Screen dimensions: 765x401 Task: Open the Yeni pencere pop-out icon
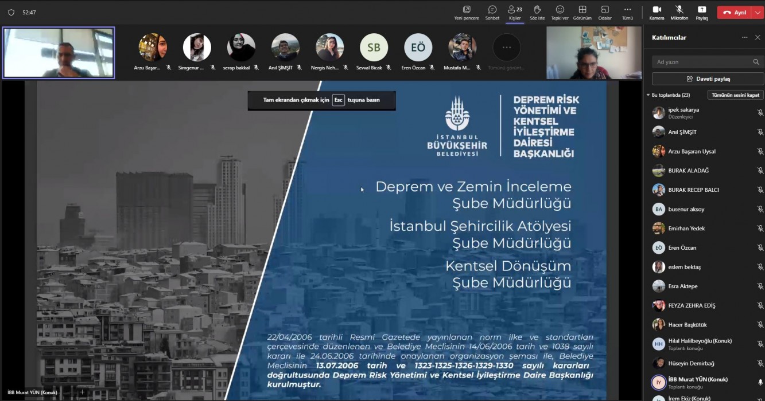click(467, 10)
